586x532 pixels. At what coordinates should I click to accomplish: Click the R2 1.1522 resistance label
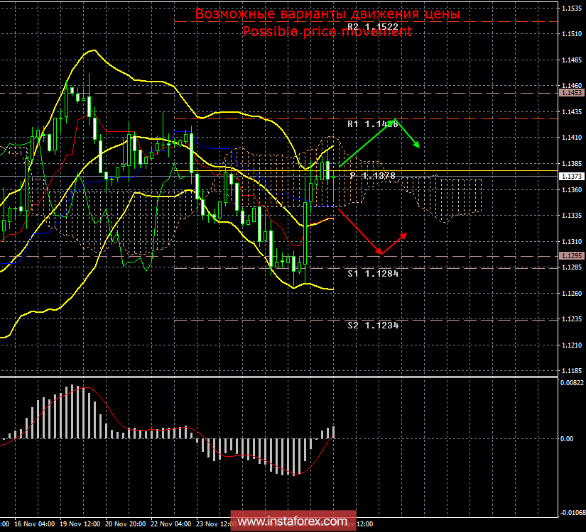[x=373, y=26]
